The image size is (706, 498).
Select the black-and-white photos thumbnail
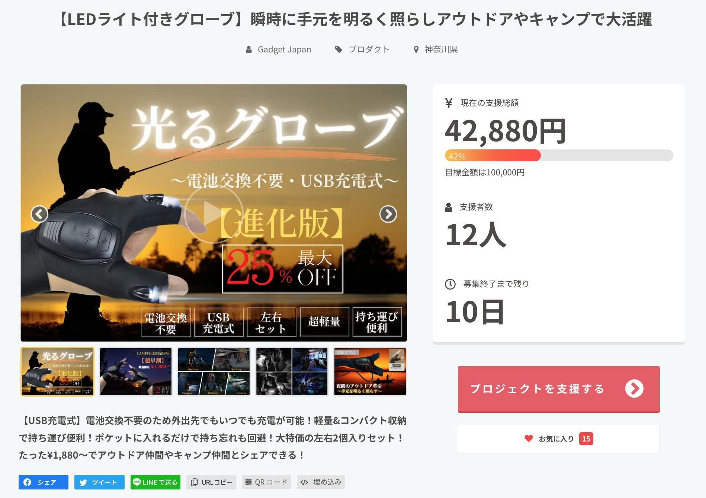(292, 372)
